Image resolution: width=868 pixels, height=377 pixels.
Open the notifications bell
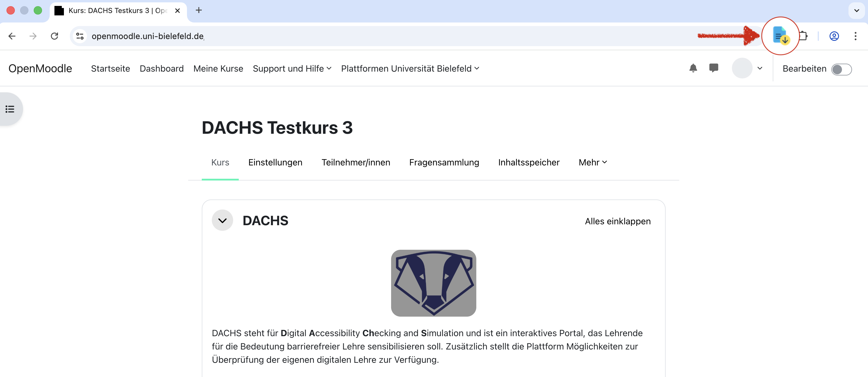point(693,68)
